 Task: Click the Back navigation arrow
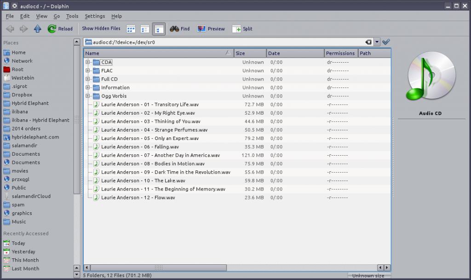(10, 29)
